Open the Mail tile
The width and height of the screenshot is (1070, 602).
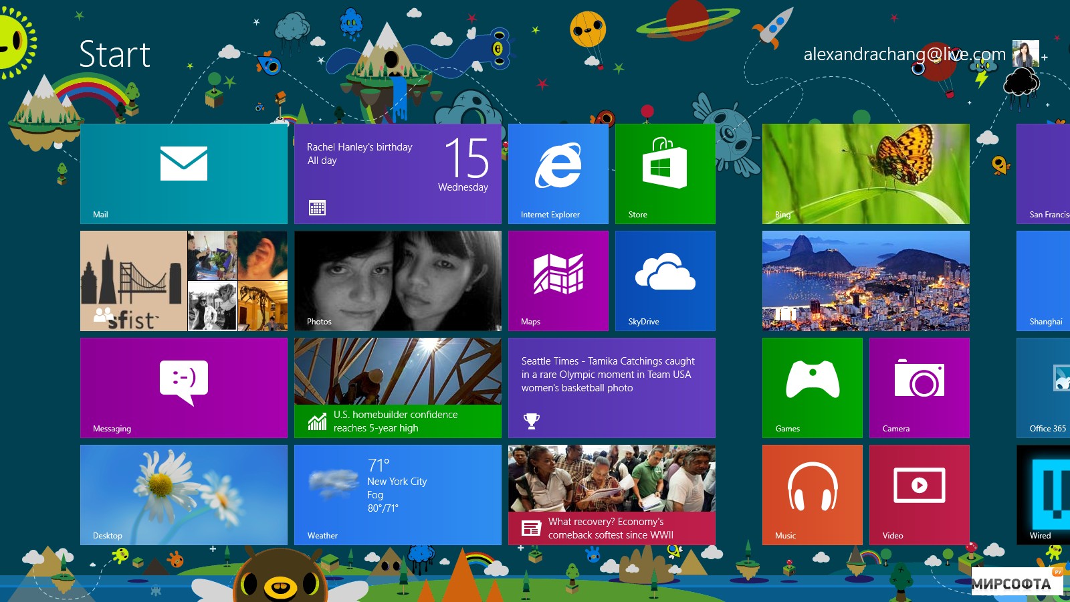(x=184, y=174)
